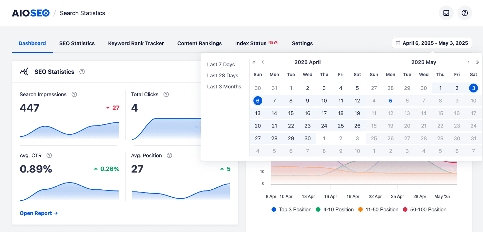Click the red down 27 change indicator
This screenshot has height=232, width=483.
point(112,108)
